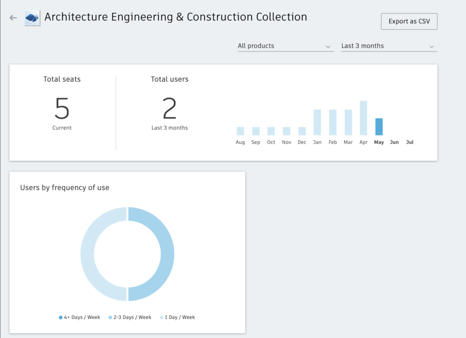Click the Total users count
Viewport: 466px width, 338px height.
pos(169,108)
